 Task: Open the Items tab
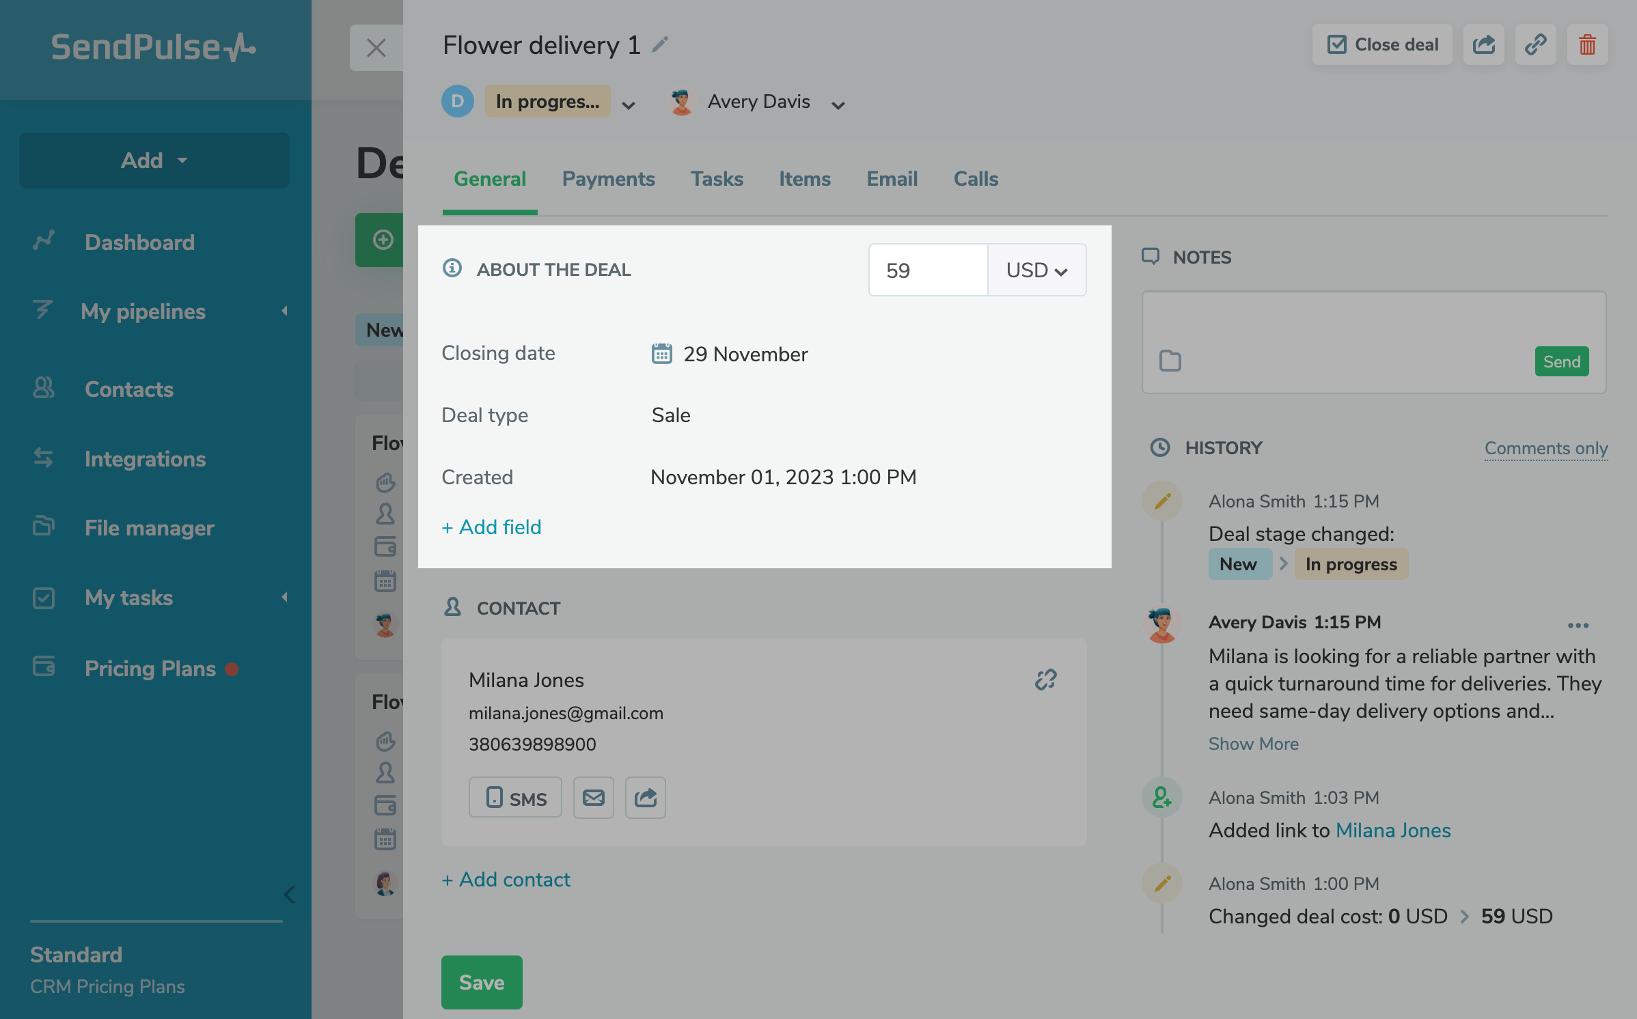pyautogui.click(x=804, y=179)
